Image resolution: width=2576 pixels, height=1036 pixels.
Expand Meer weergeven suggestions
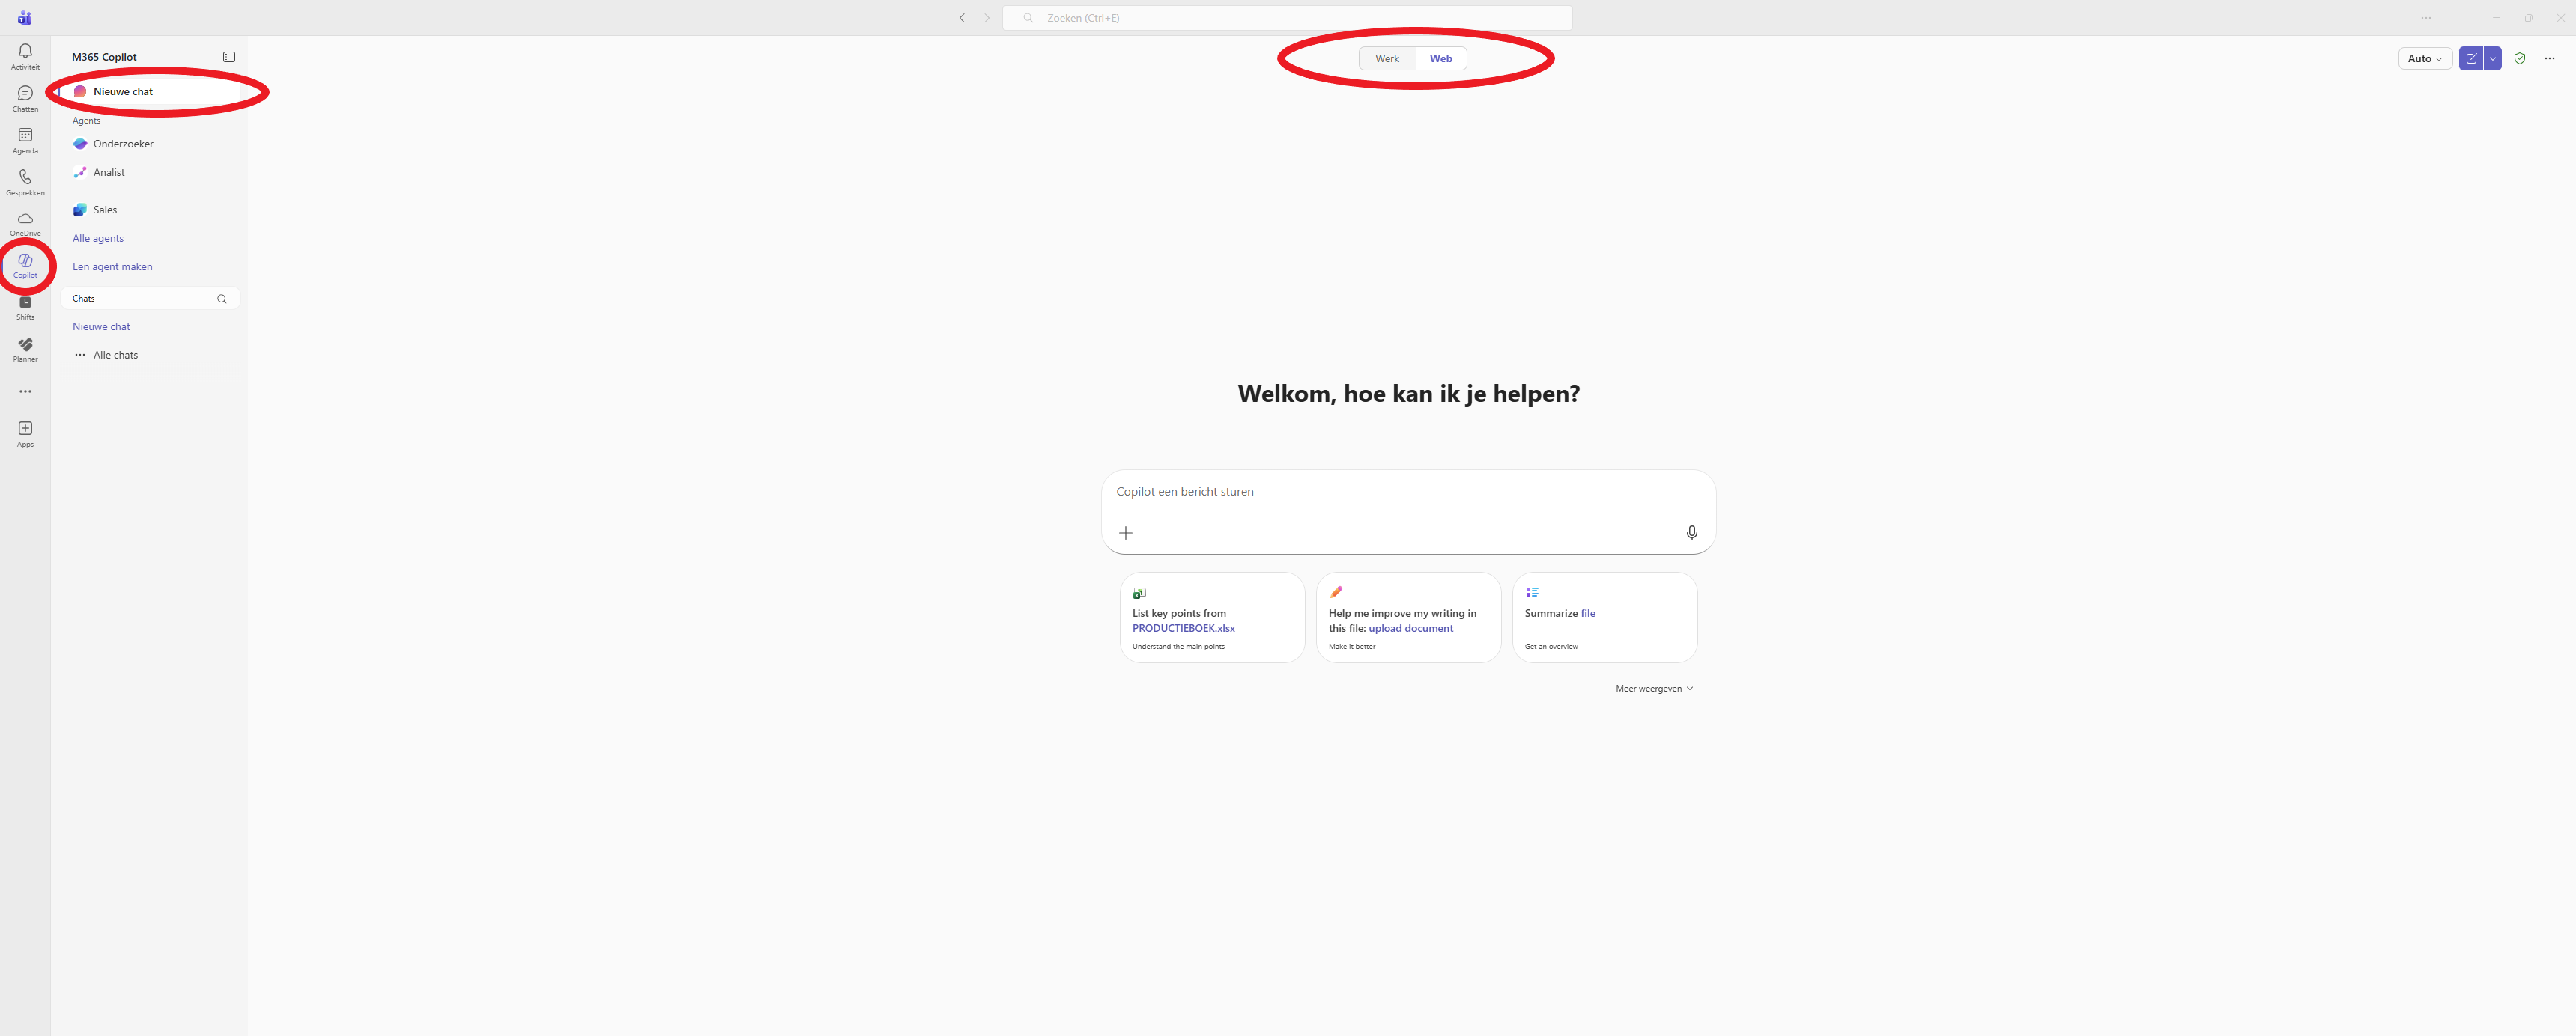point(1654,689)
